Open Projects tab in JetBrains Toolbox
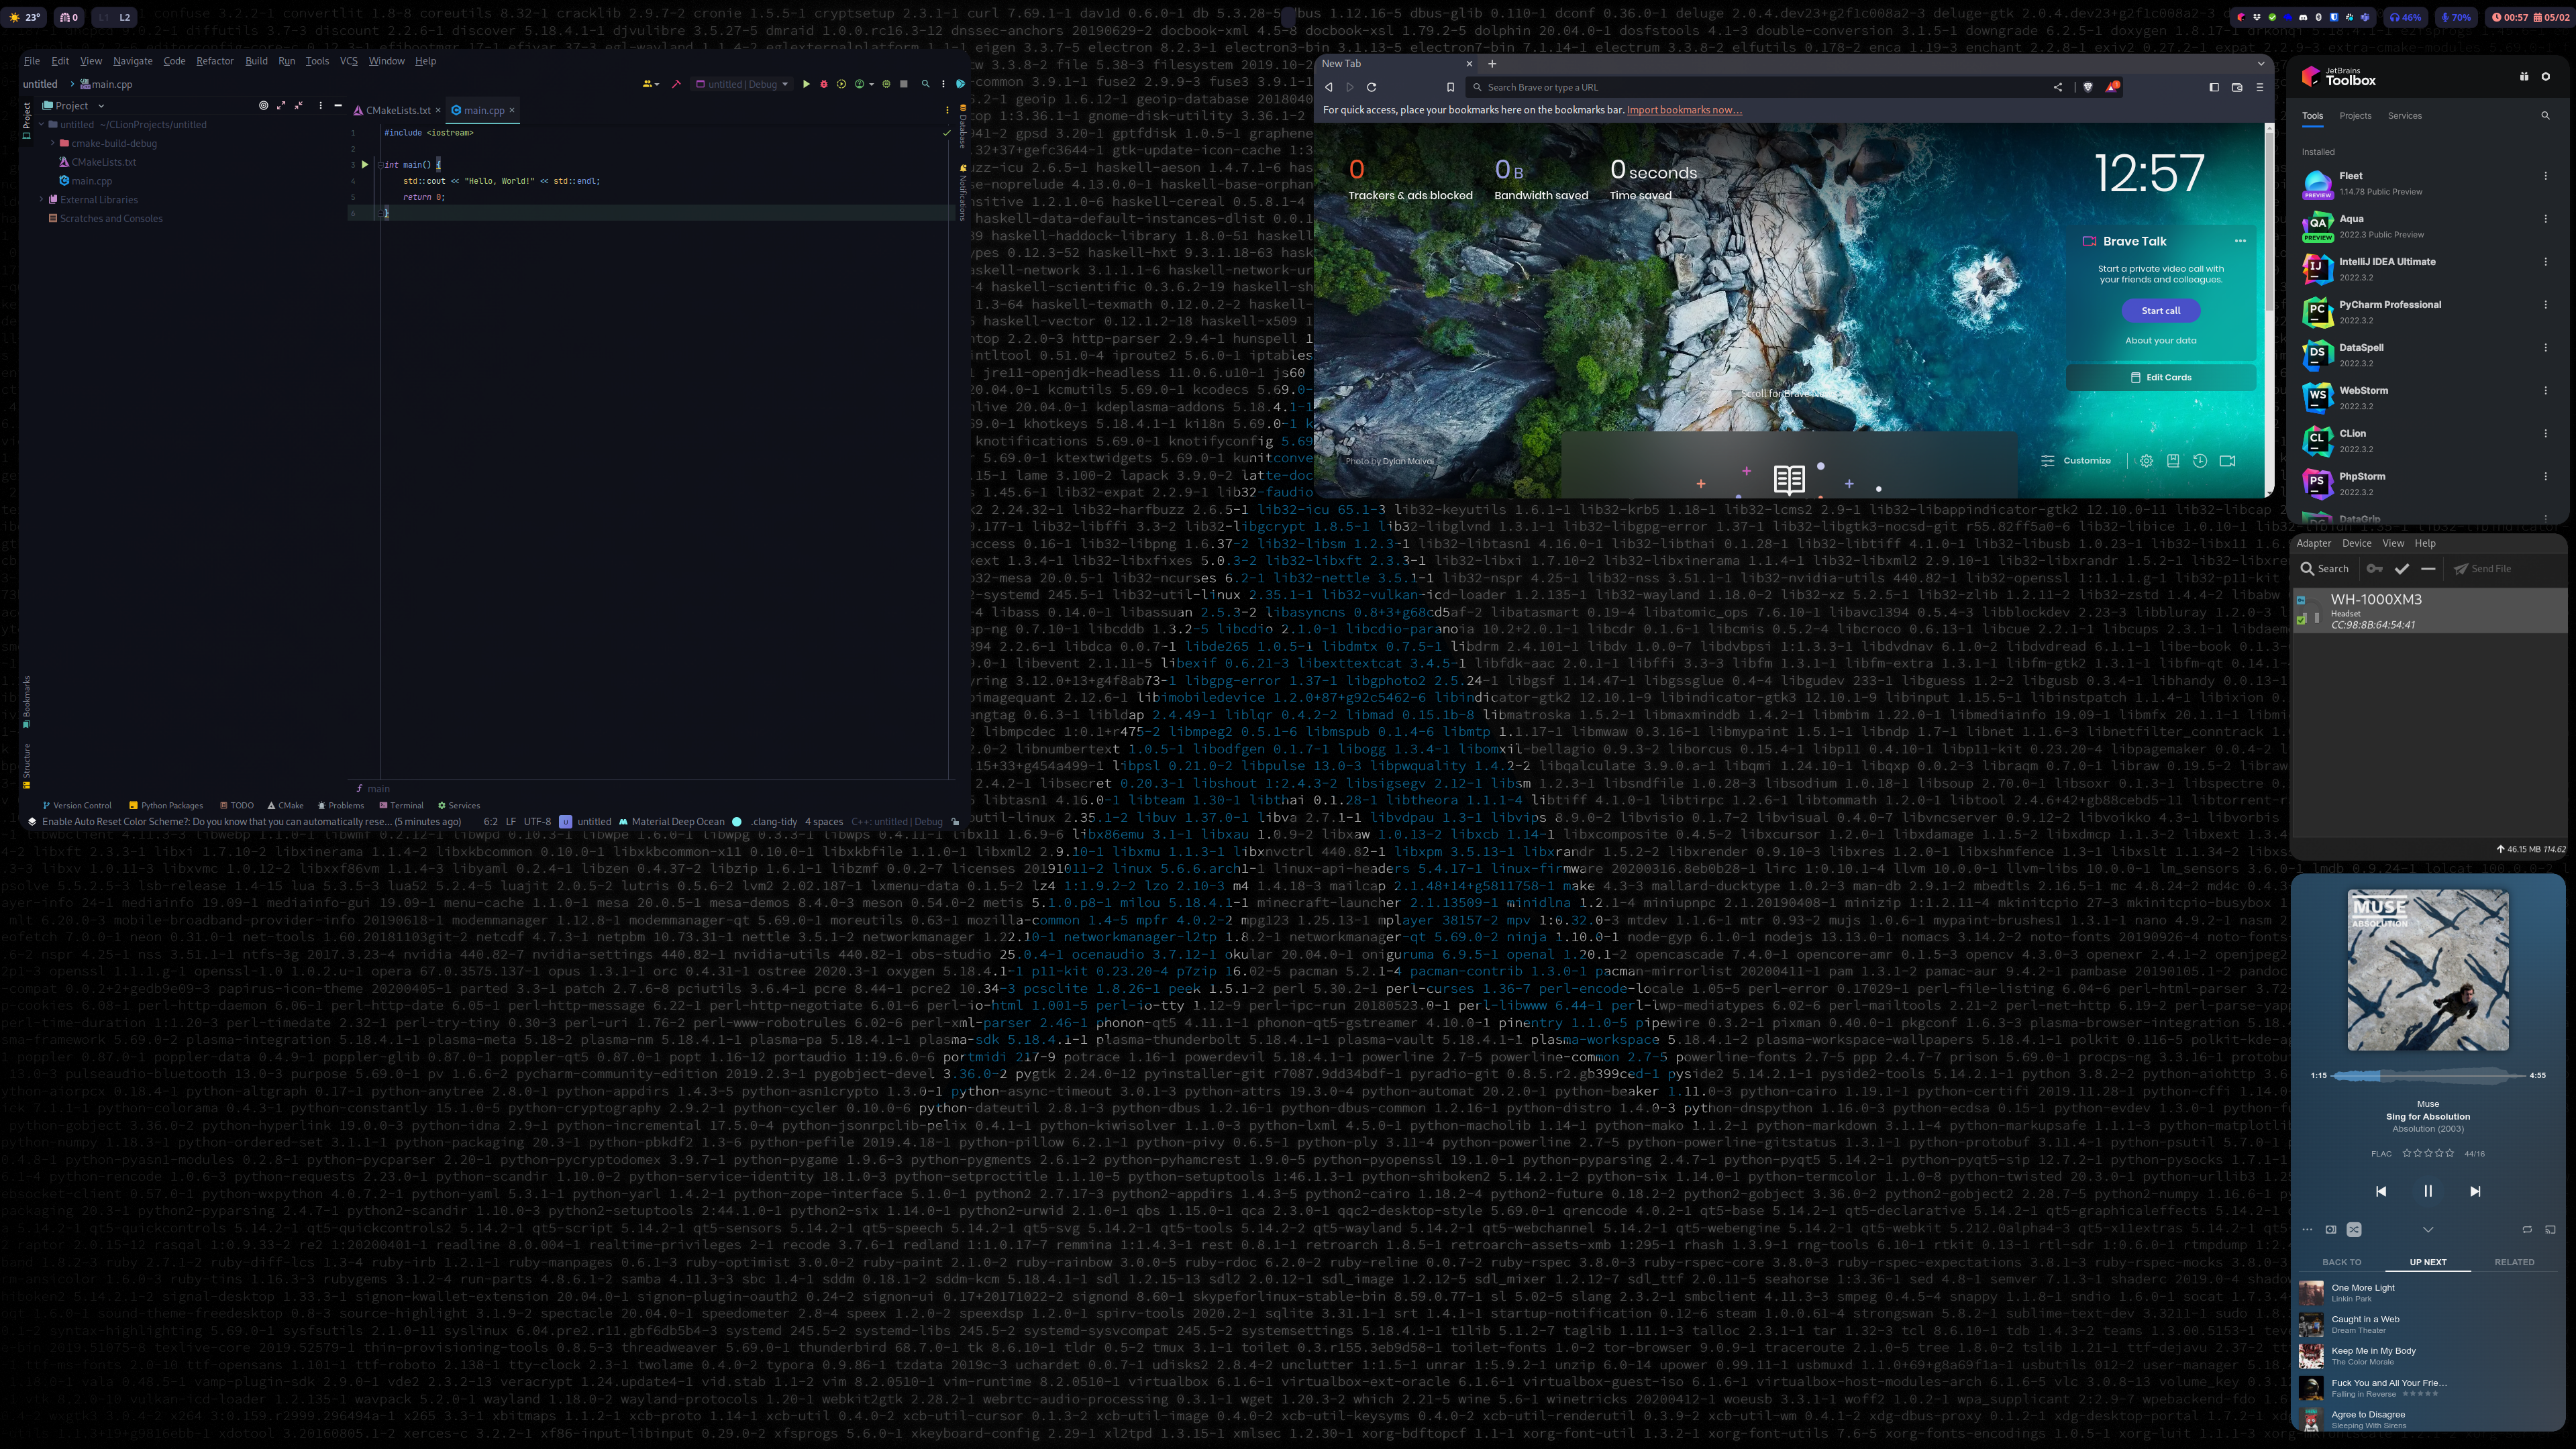This screenshot has width=2576, height=1449. 2355,116
